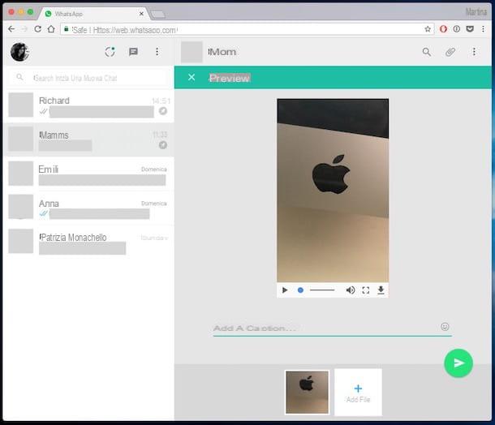Viewport: 495px width, 425px height.
Task: Open the Mom chat three-dot menu
Action: [x=474, y=52]
